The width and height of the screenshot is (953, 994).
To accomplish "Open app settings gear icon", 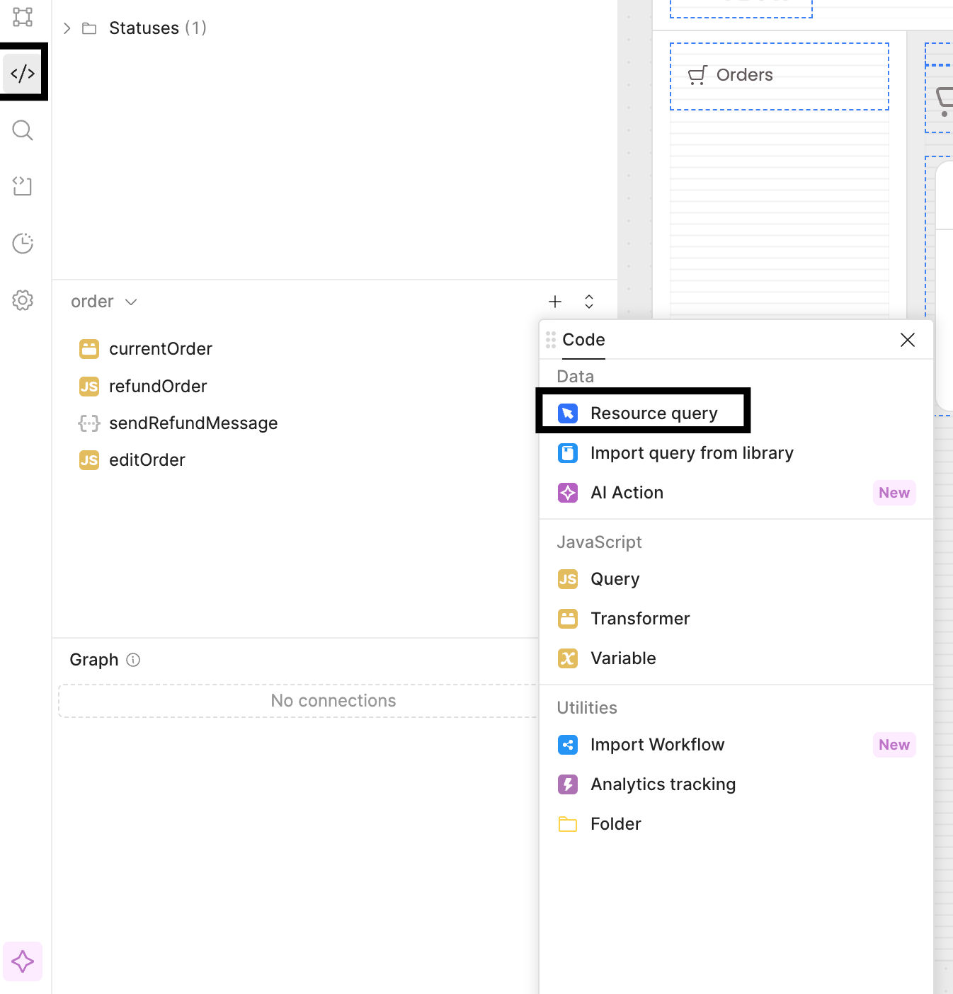I will [23, 300].
